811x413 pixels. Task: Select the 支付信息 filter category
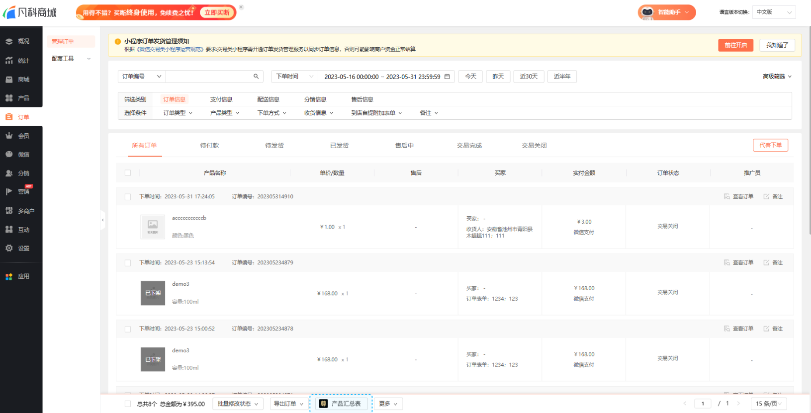point(221,99)
